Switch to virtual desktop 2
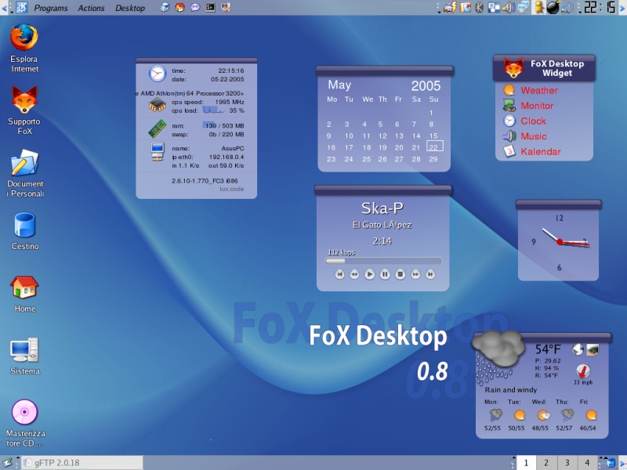This screenshot has height=470, width=627. tap(546, 463)
